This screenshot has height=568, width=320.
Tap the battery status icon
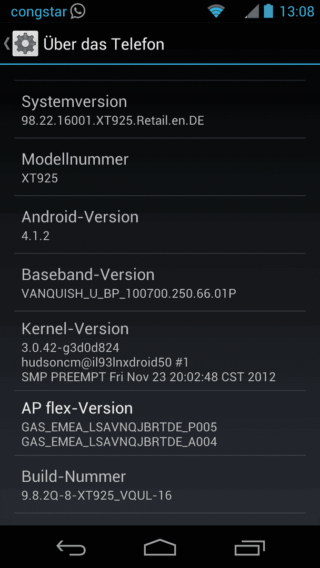coord(268,11)
